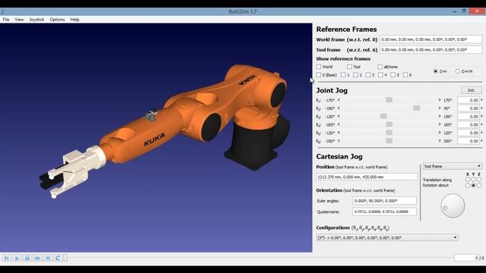486x273 pixels.
Task: Click the skip-to-start playback button
Action: click(7, 258)
